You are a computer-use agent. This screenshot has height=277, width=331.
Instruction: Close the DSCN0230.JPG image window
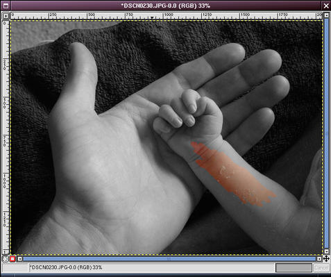pyautogui.click(x=326, y=6)
